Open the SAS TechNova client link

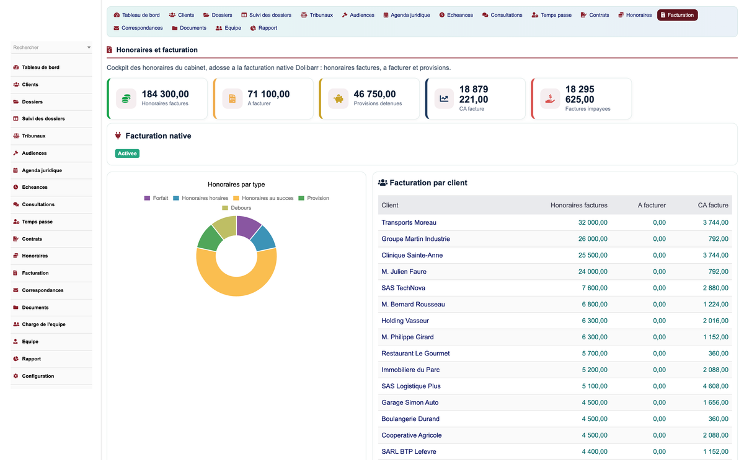403,288
